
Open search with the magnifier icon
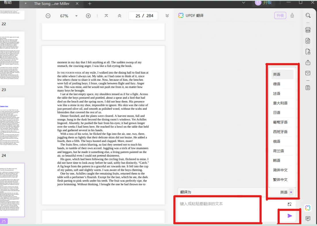(x=308, y=15)
